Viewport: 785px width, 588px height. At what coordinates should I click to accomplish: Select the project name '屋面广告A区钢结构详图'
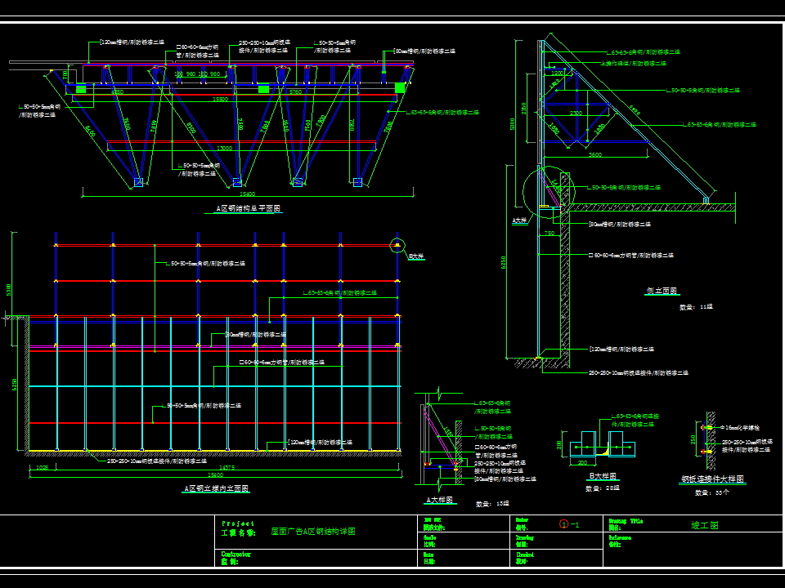(313, 532)
